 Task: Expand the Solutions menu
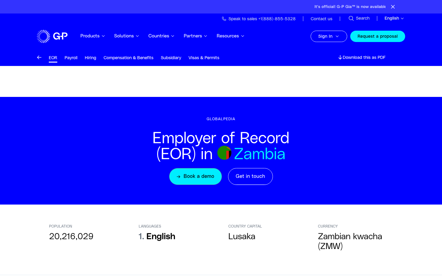pos(126,36)
